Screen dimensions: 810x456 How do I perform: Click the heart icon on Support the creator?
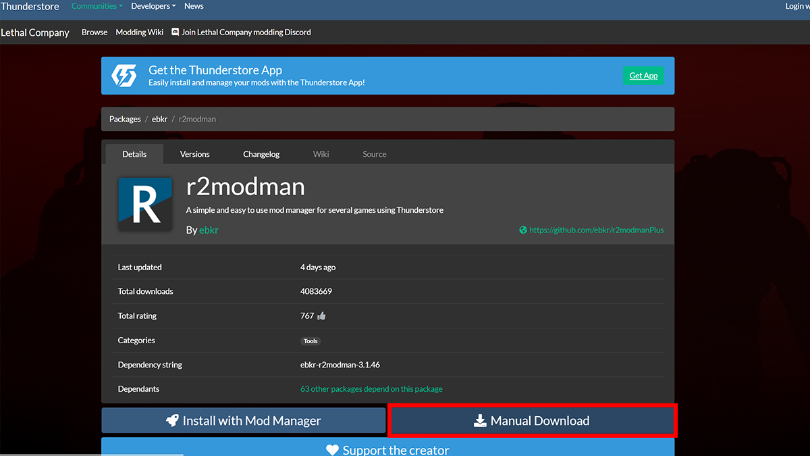[332, 450]
